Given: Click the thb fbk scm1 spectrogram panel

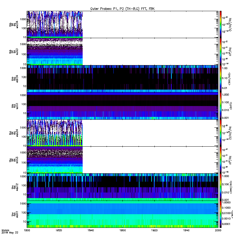Looking at the screenshot, I should point(122,106).
